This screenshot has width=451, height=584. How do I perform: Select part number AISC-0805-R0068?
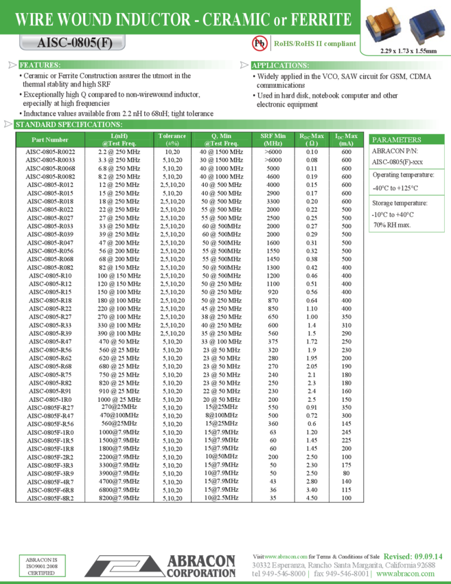50,168
